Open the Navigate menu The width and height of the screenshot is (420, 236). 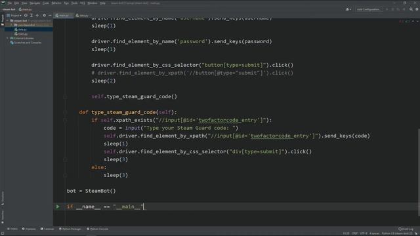pyautogui.click(x=35, y=3)
